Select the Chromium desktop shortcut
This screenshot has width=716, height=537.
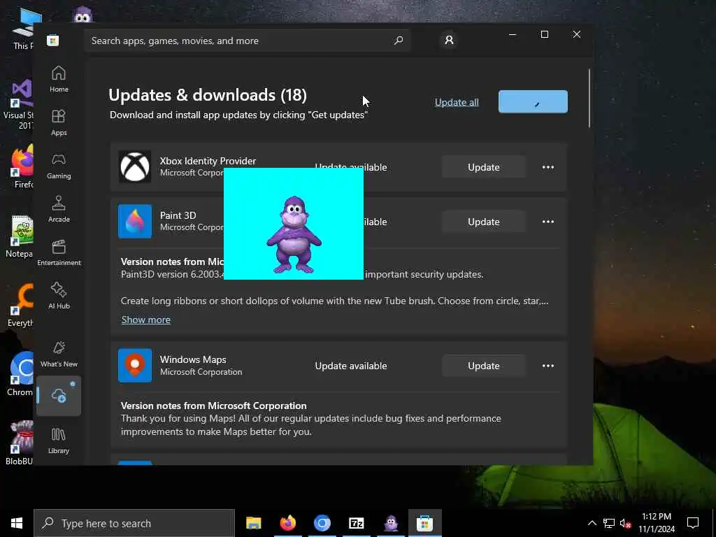point(20,373)
